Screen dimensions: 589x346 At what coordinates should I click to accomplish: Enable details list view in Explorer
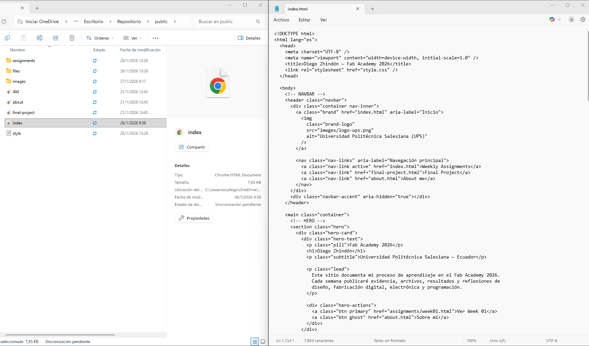(x=254, y=342)
